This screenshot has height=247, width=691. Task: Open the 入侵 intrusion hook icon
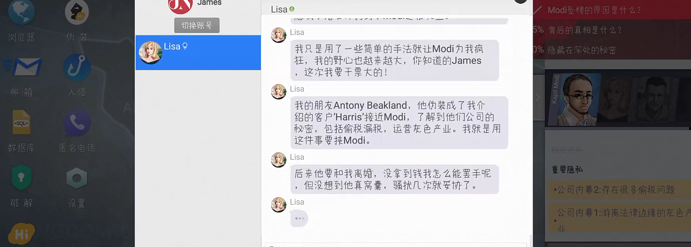77,67
